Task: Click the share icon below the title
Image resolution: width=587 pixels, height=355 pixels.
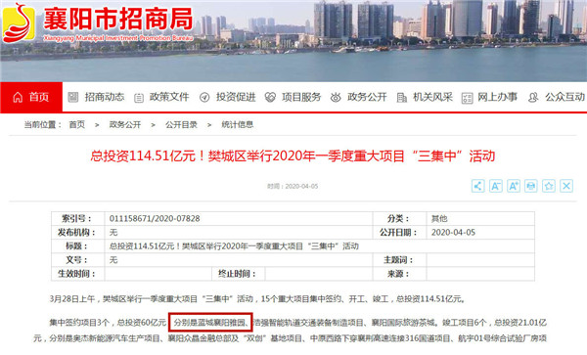Action: click(x=477, y=186)
